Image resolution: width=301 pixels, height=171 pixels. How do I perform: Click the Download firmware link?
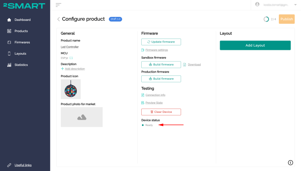click(x=194, y=65)
